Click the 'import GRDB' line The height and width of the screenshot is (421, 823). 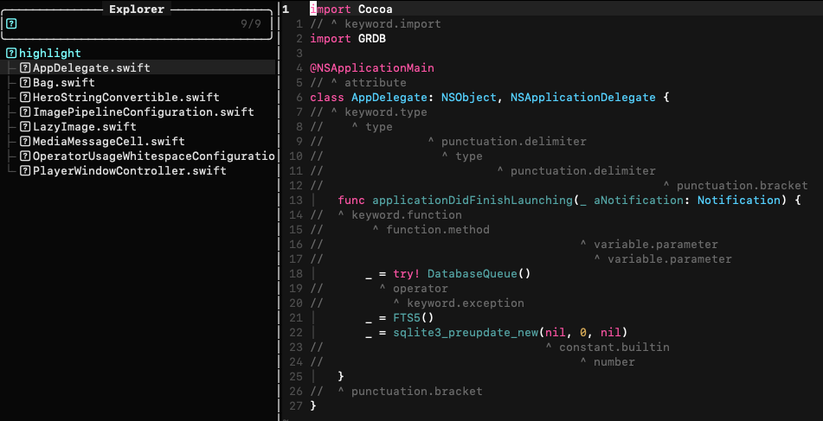pos(348,39)
